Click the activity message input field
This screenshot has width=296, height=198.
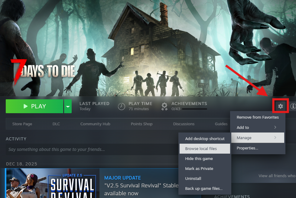[x=92, y=149]
